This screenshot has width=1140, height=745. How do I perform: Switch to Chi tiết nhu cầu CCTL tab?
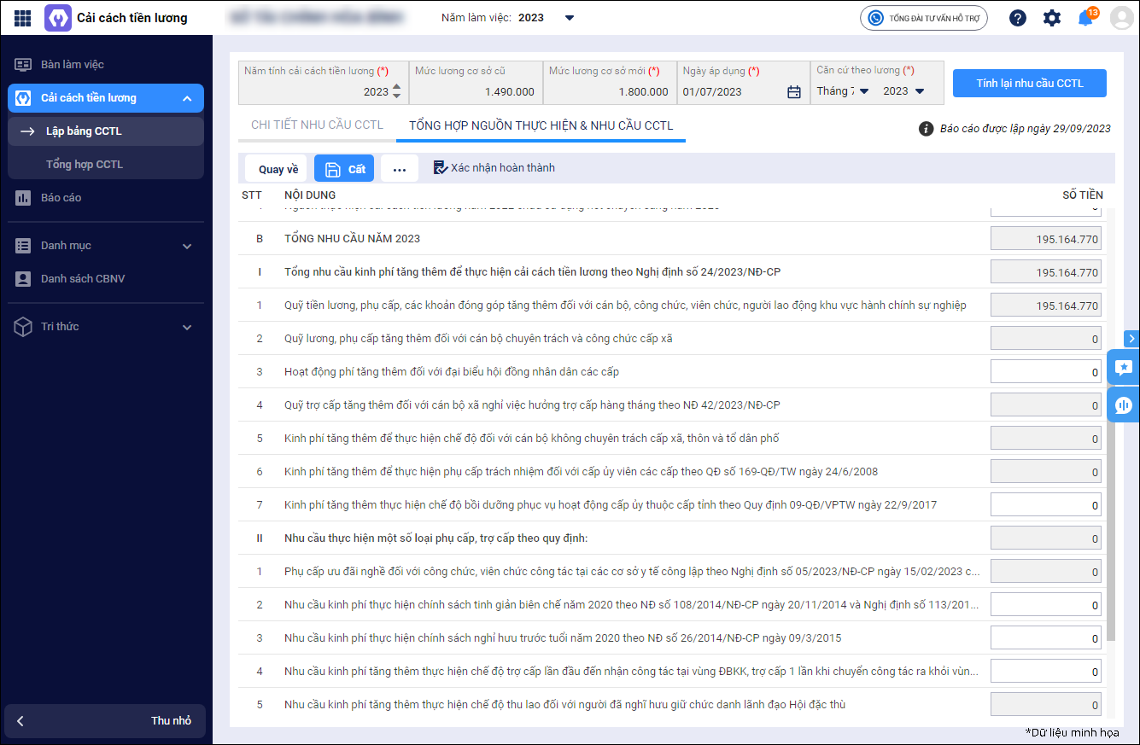tap(317, 125)
